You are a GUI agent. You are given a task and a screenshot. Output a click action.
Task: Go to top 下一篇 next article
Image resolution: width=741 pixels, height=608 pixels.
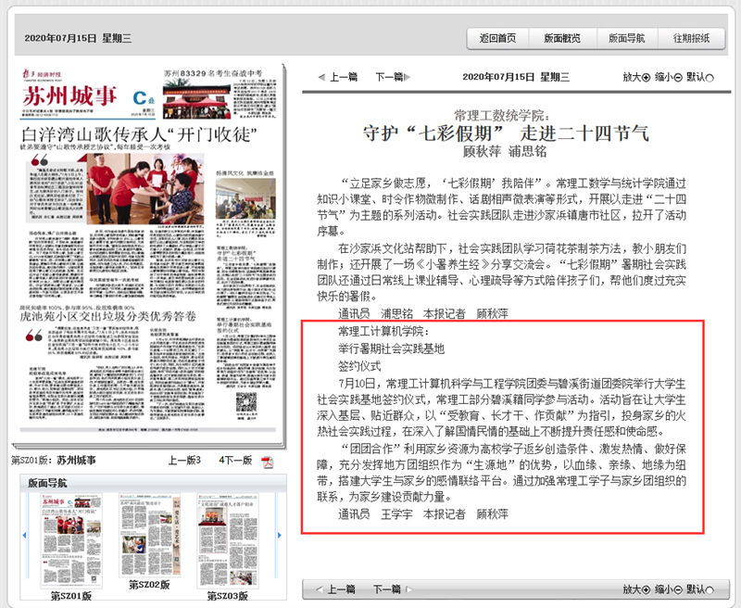click(393, 77)
